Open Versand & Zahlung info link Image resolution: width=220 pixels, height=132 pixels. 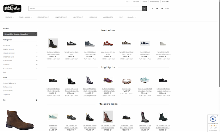click(x=9, y=83)
